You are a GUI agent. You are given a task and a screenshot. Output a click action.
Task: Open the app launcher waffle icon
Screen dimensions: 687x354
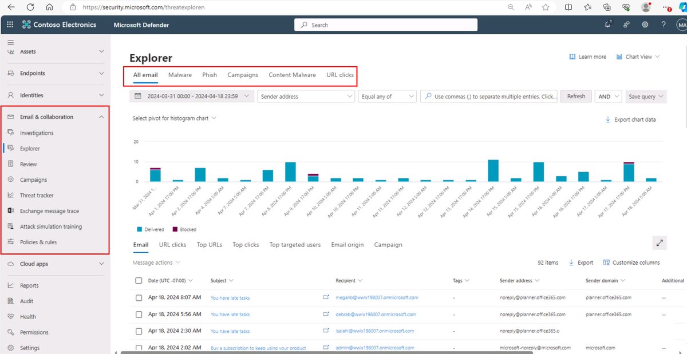[x=9, y=25]
